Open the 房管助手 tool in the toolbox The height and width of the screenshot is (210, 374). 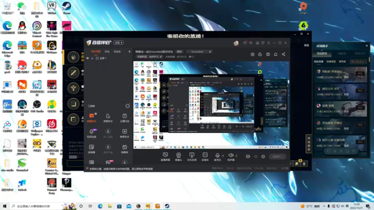108,118
